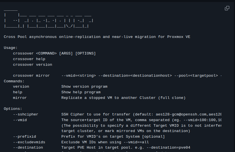The width and height of the screenshot is (235, 152).
Task: Click the 'crossover help' usage line
Action: coord(29,59)
